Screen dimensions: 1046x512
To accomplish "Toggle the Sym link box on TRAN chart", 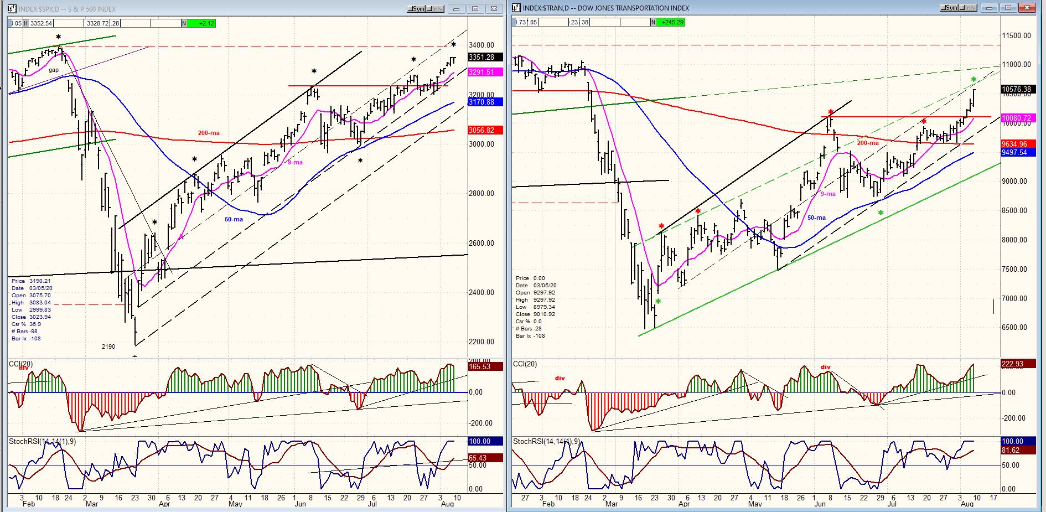I will pyautogui.click(x=950, y=8).
